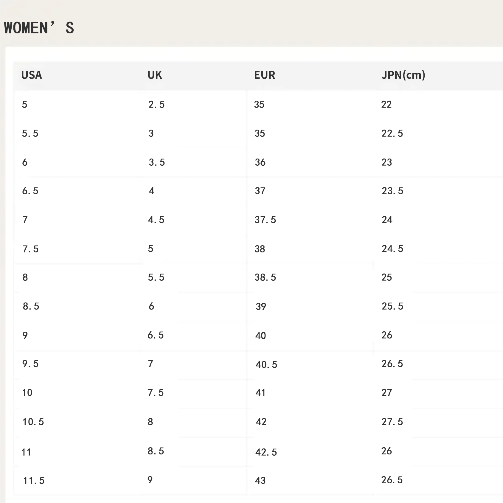The height and width of the screenshot is (503, 503).
Task: Select EUR size 39 cell
Action: (x=261, y=307)
